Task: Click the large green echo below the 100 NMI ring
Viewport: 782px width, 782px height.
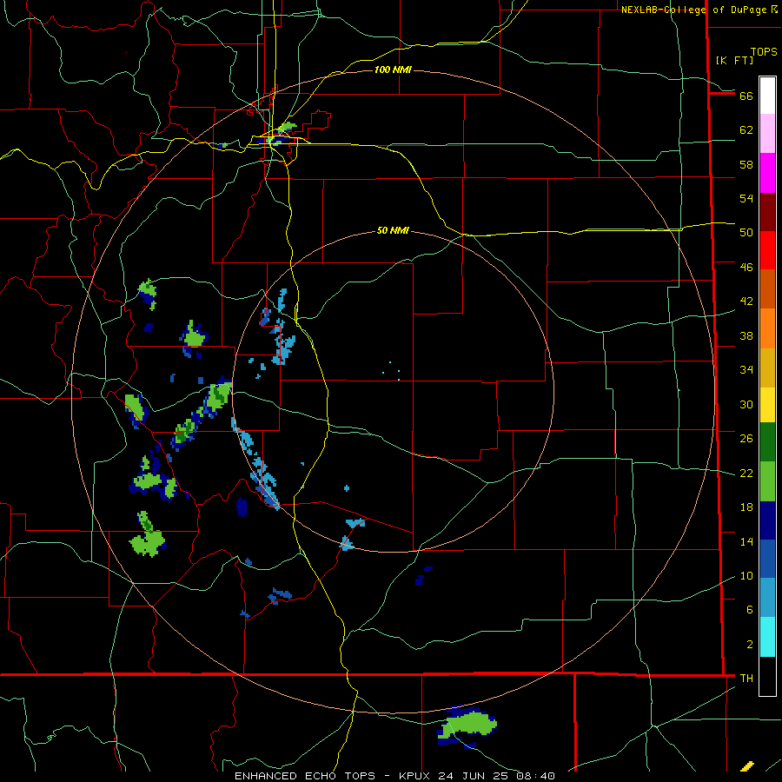Action: click(x=467, y=724)
